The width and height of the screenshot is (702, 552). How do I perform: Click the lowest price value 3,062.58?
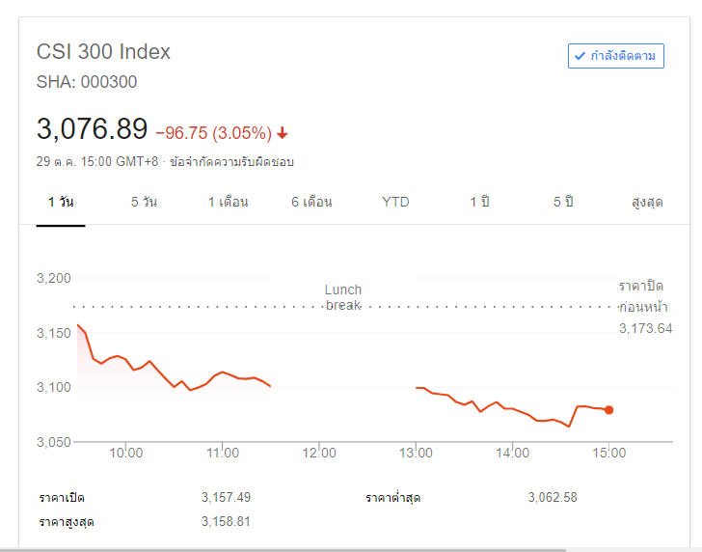pyautogui.click(x=553, y=498)
